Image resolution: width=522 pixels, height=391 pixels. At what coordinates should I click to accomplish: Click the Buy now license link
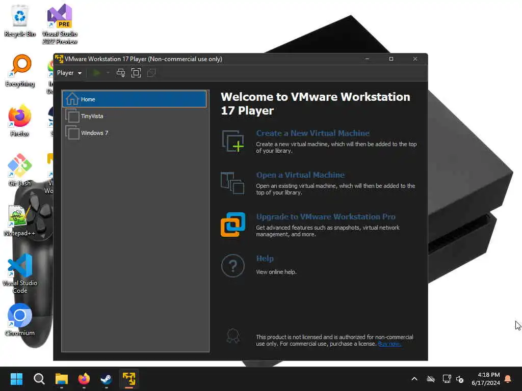(x=389, y=344)
